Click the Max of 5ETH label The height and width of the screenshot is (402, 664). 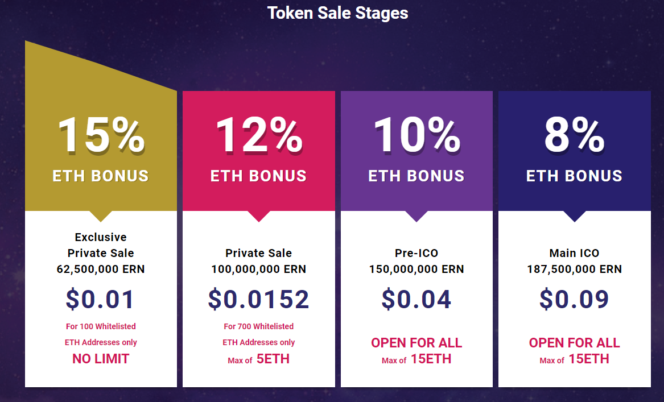tap(259, 359)
